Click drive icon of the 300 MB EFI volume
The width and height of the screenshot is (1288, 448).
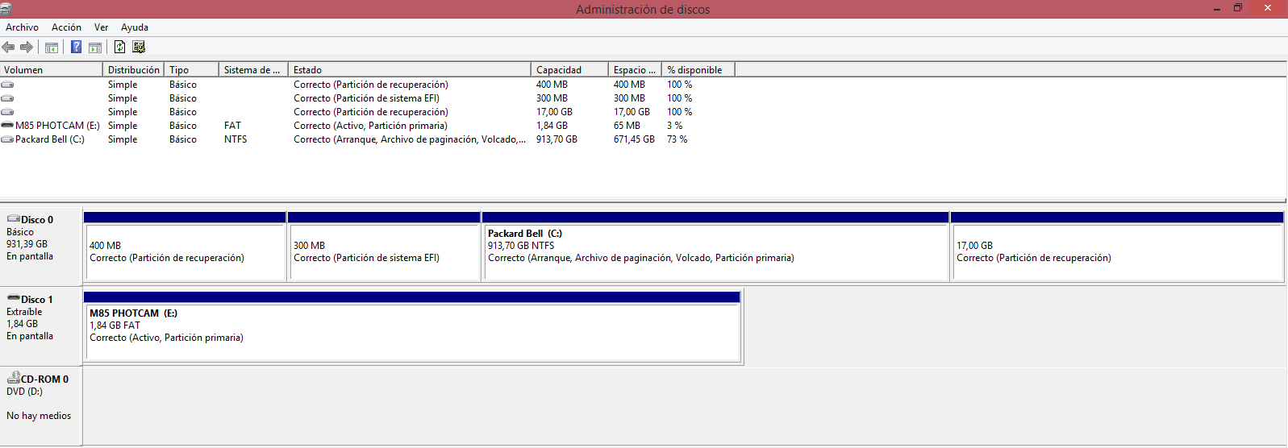click(x=7, y=97)
